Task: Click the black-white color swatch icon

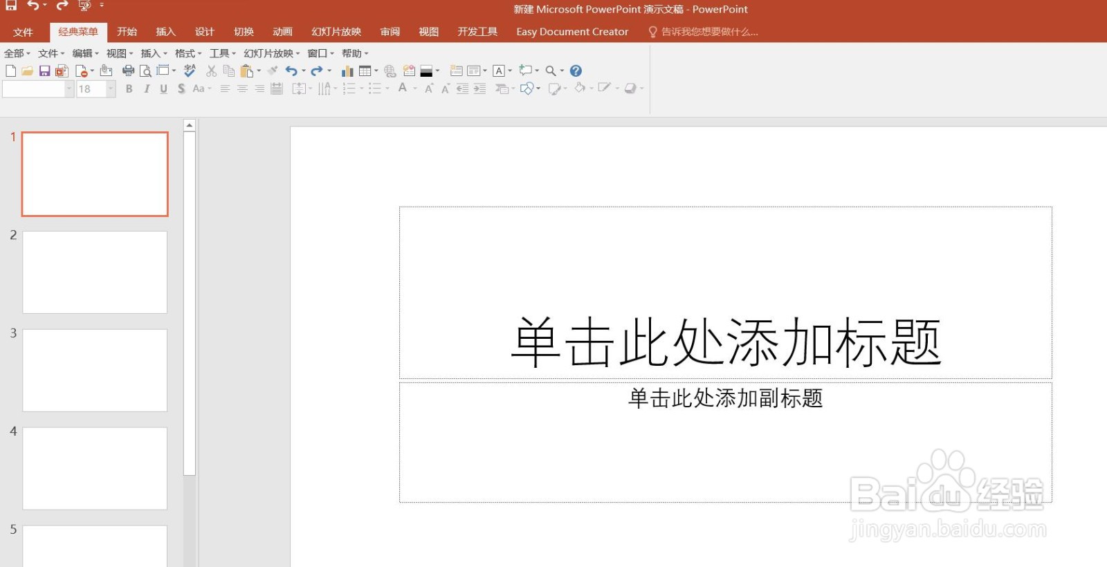Action: 426,71
